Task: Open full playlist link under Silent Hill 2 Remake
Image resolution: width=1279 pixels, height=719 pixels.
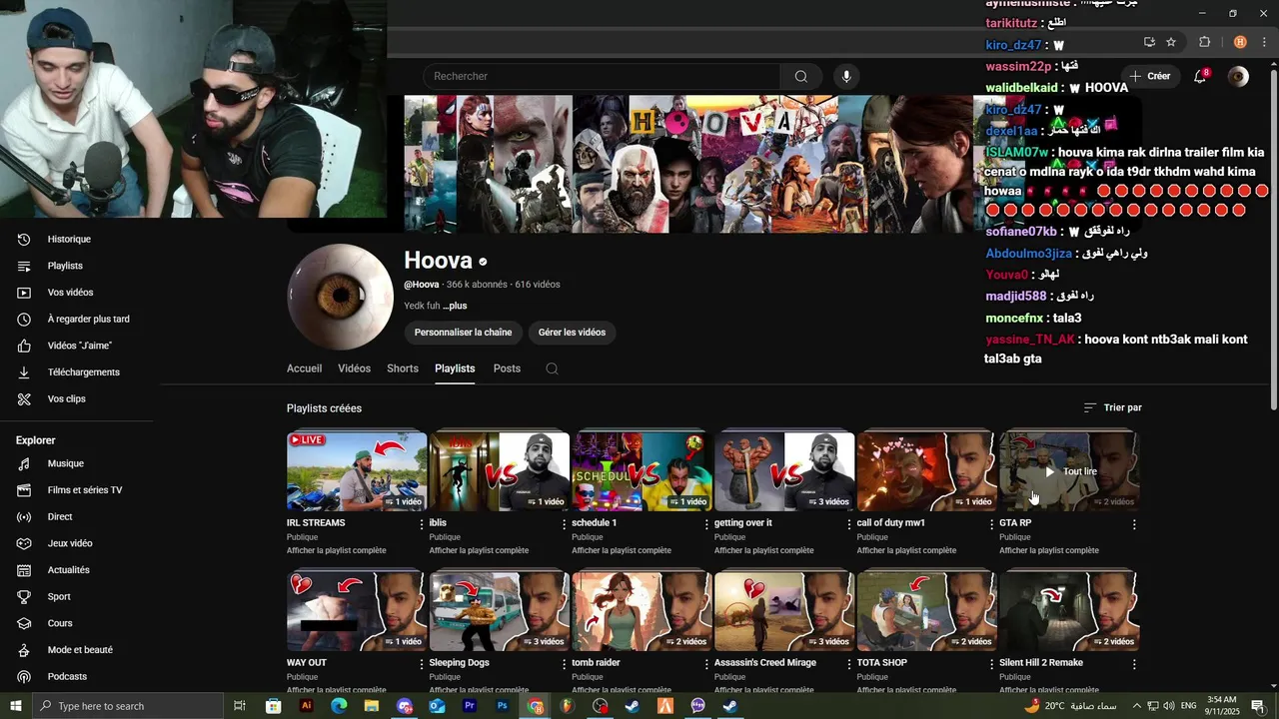Action: tap(1048, 689)
